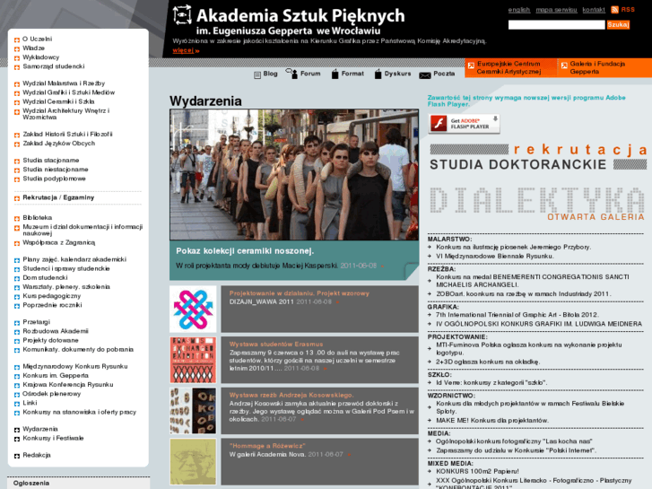Click the Dialektyka Otwarta Galeria banner
The width and height of the screenshot is (652, 489).
point(537,204)
